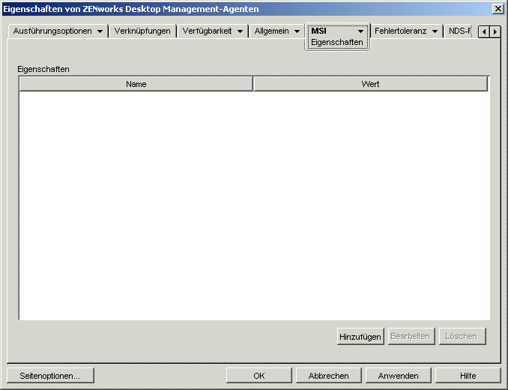Cancel with the Abbrechen button

[x=328, y=376]
